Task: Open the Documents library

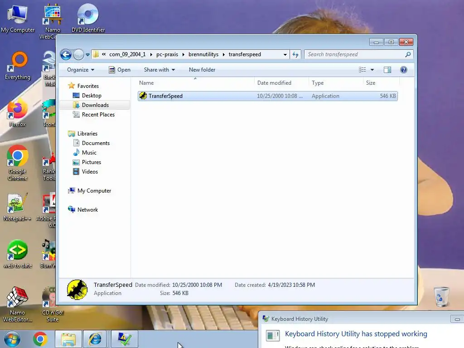Action: point(96,143)
